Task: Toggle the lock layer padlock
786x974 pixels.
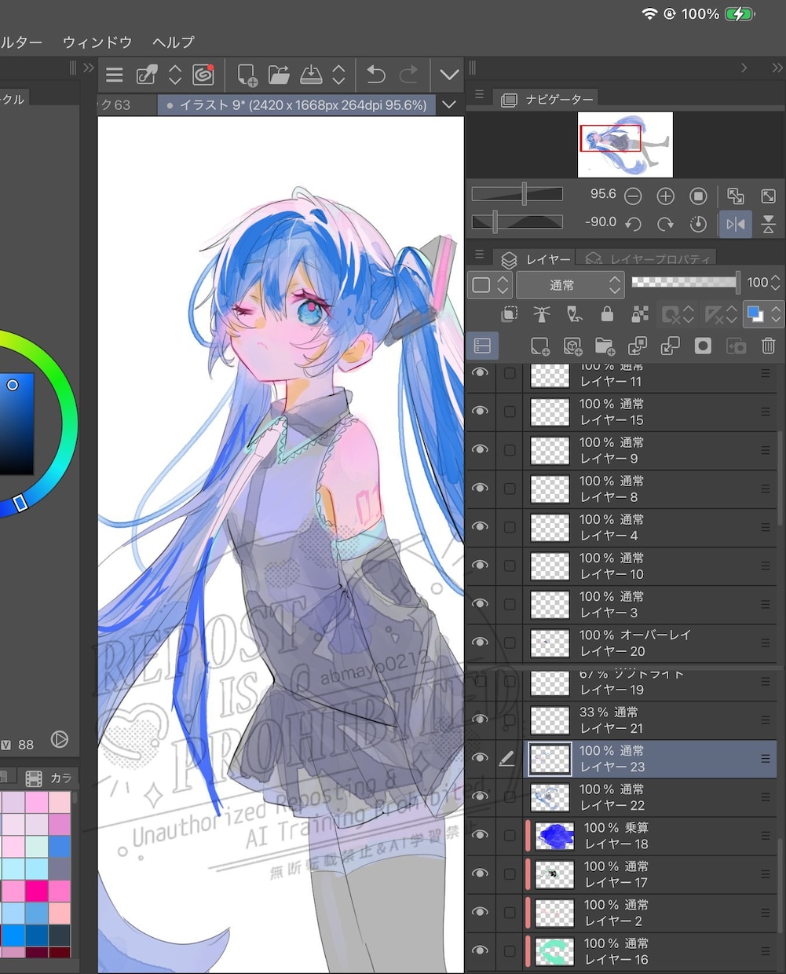Action: pyautogui.click(x=607, y=315)
